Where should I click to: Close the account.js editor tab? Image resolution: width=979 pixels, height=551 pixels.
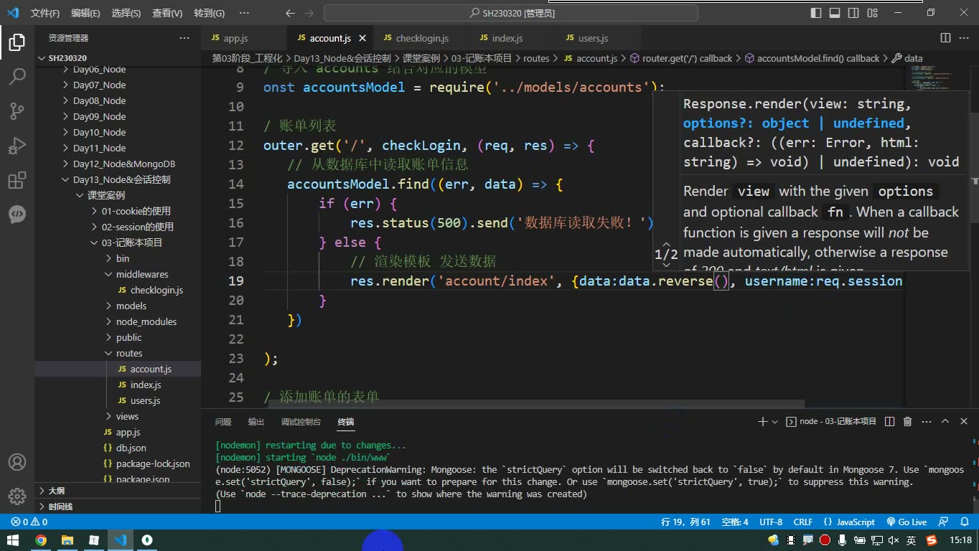pyautogui.click(x=362, y=38)
